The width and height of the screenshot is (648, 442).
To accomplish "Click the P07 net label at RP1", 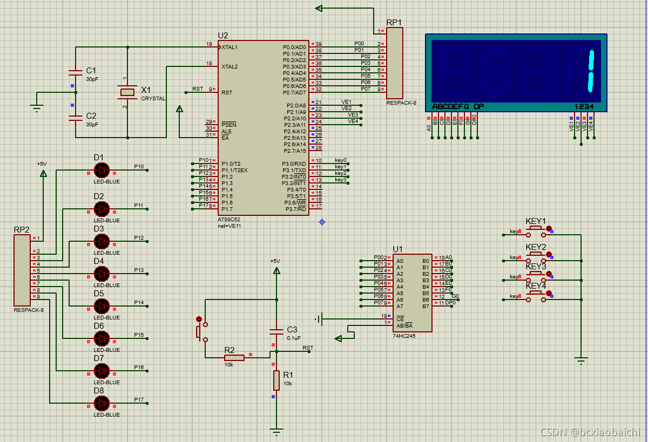I will (366, 89).
